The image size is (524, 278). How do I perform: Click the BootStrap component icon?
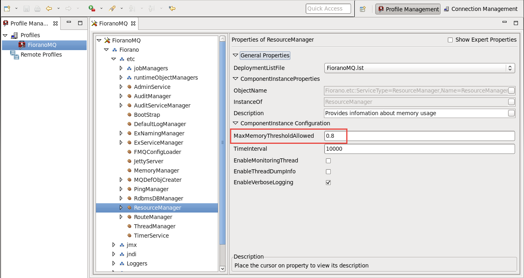[x=130, y=115]
